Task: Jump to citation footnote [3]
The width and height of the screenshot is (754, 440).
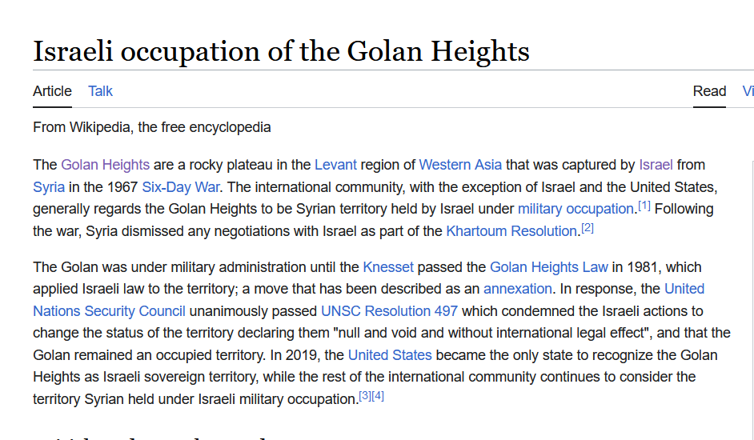Action: (365, 396)
